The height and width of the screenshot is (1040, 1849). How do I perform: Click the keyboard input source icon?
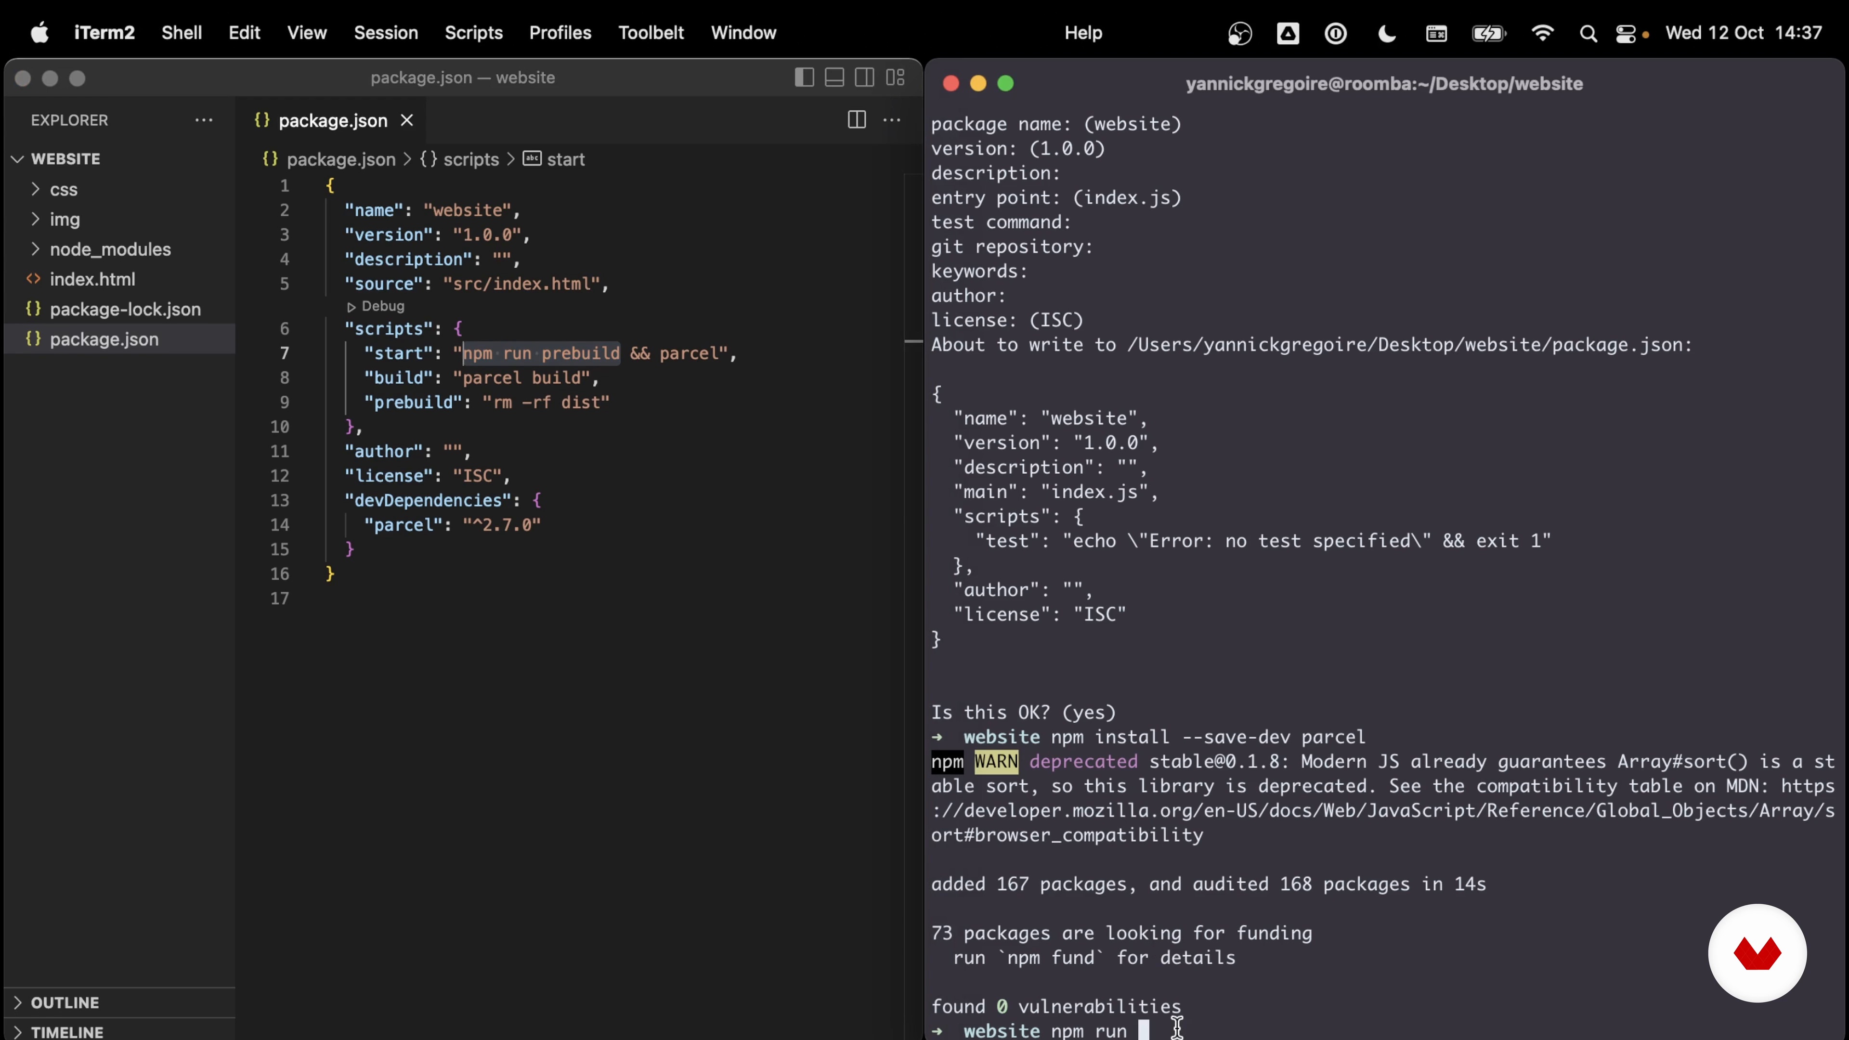1436,33
